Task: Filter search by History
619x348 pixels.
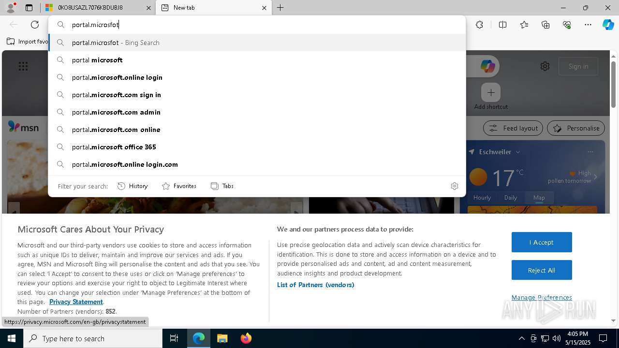Action: 133,186
